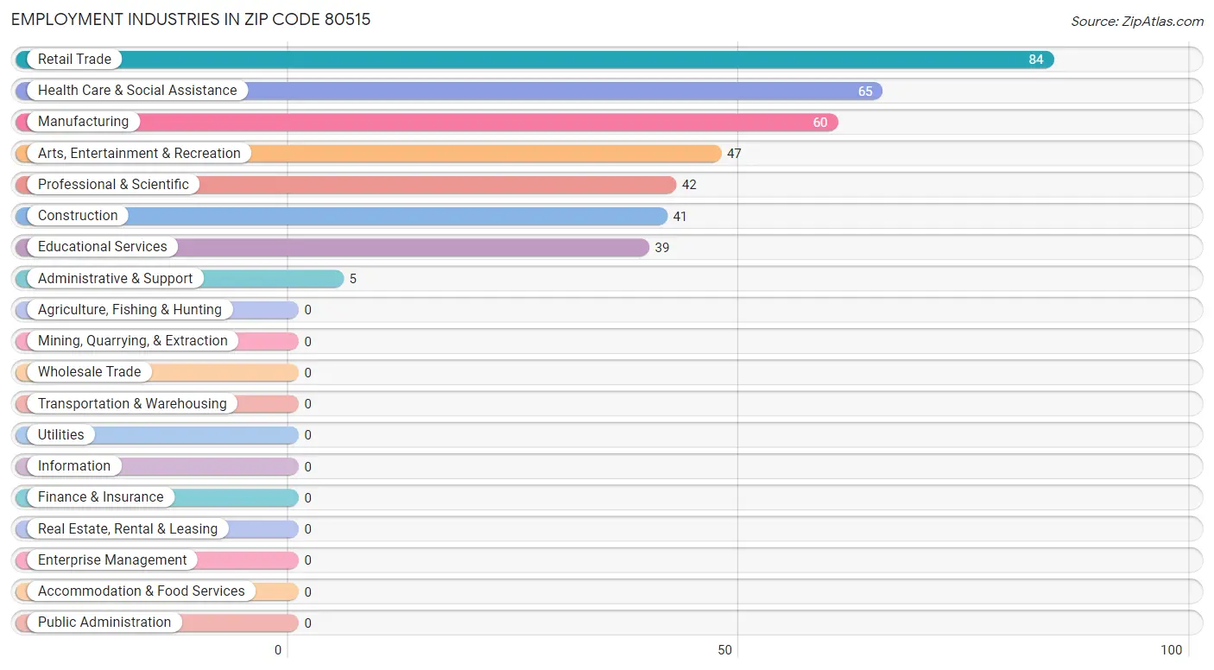
Task: Click the Retail Trade bar label
Action: click(x=74, y=60)
